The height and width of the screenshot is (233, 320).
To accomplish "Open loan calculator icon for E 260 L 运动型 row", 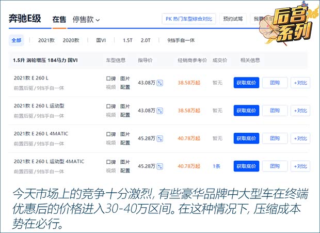I will click(x=159, y=111).
